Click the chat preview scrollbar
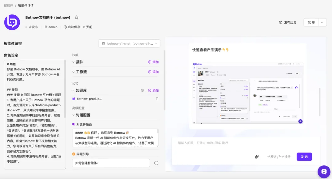 coord(319,102)
